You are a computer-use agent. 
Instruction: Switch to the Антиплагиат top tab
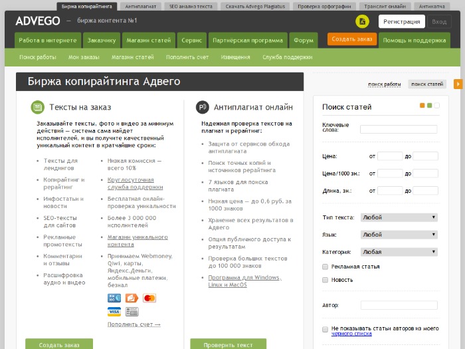pyautogui.click(x=141, y=6)
